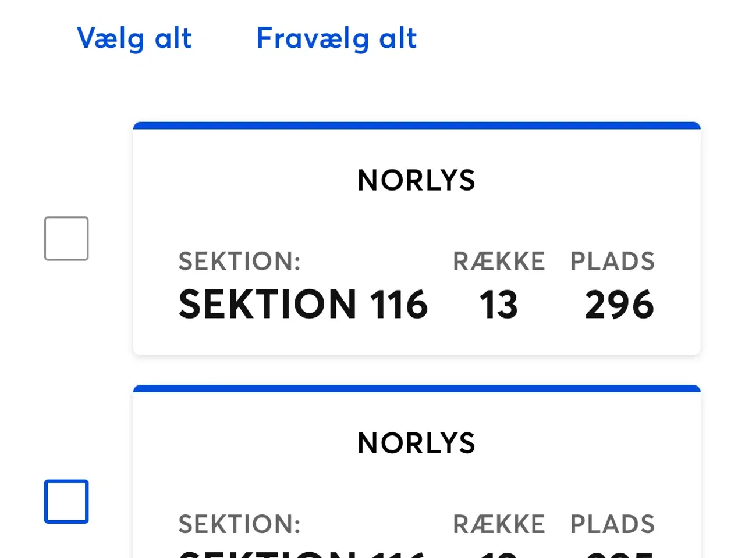Image resolution: width=745 pixels, height=558 pixels.
Task: Click the NORLYS title on the second ticket
Action: [416, 442]
